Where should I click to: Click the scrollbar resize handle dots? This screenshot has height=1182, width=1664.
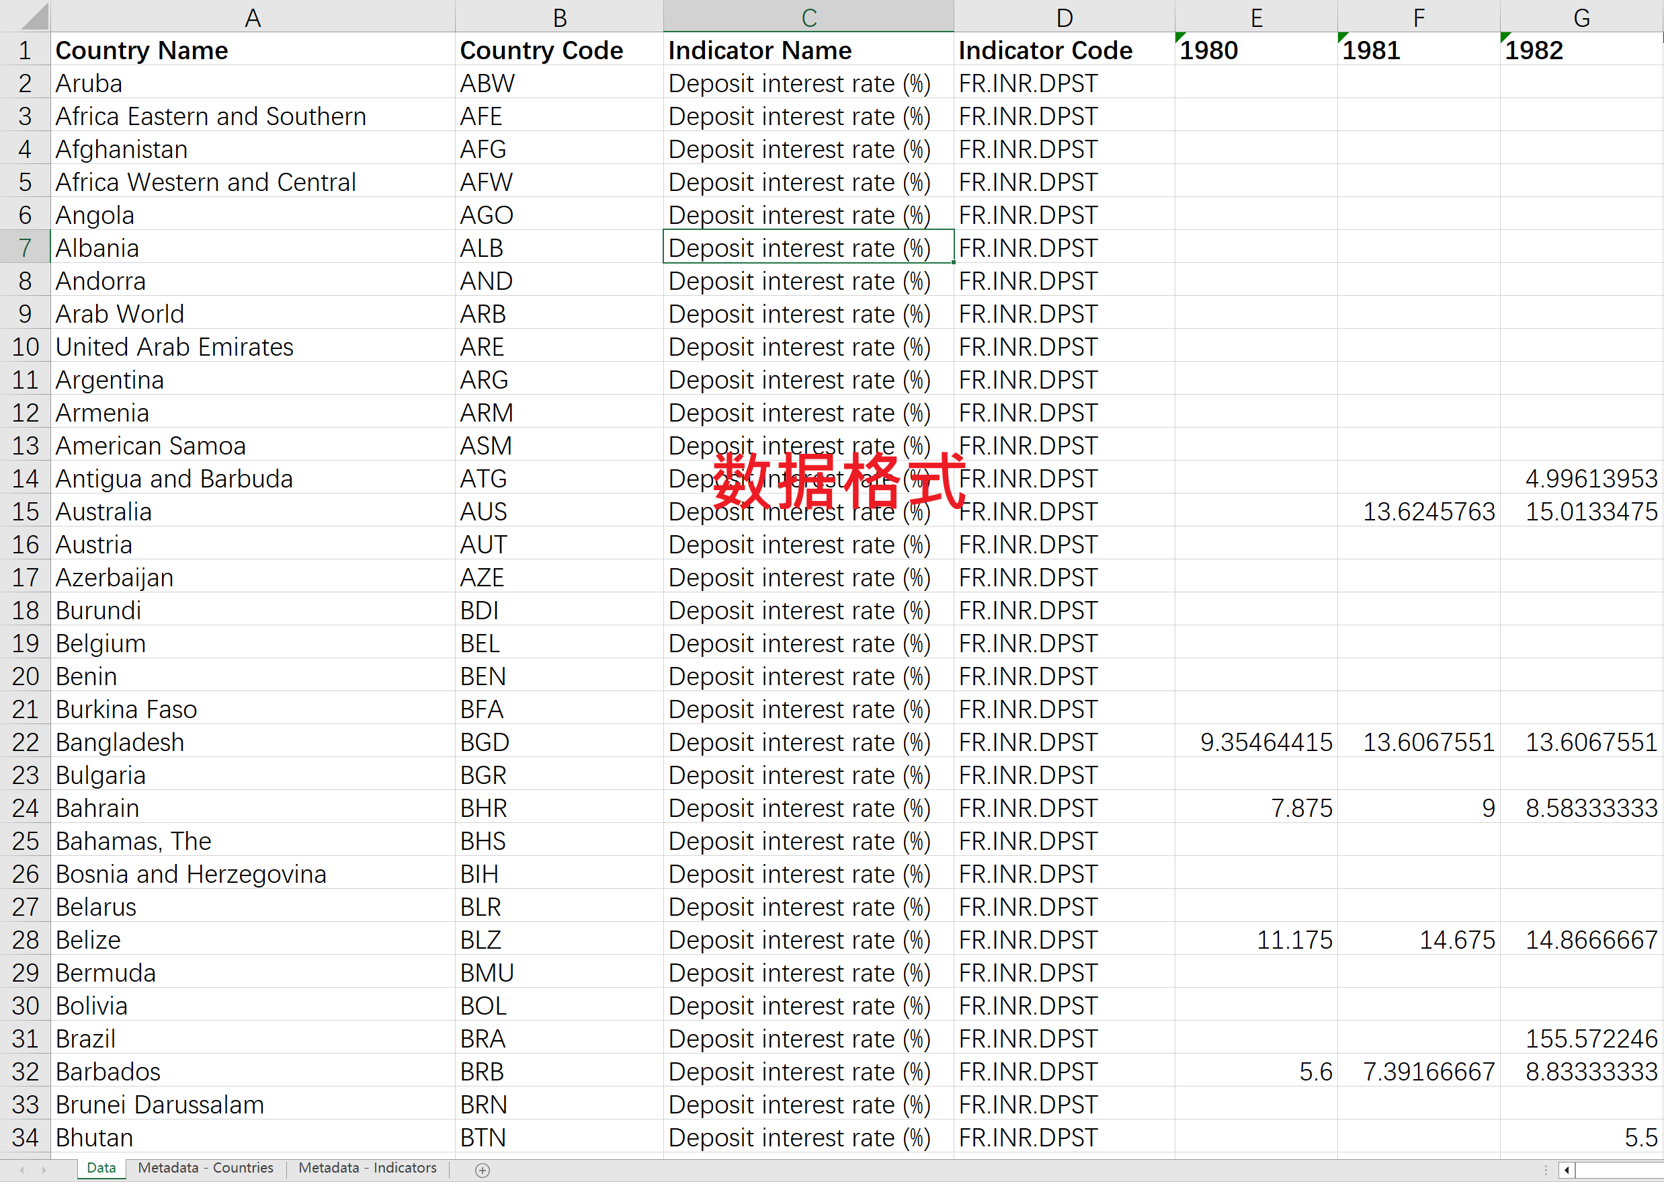coord(1546,1171)
